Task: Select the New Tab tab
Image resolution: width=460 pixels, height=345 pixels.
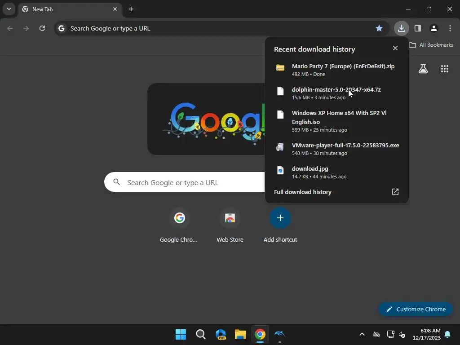Action: click(71, 9)
